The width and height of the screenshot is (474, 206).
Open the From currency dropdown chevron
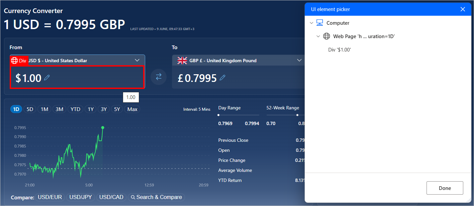point(137,60)
